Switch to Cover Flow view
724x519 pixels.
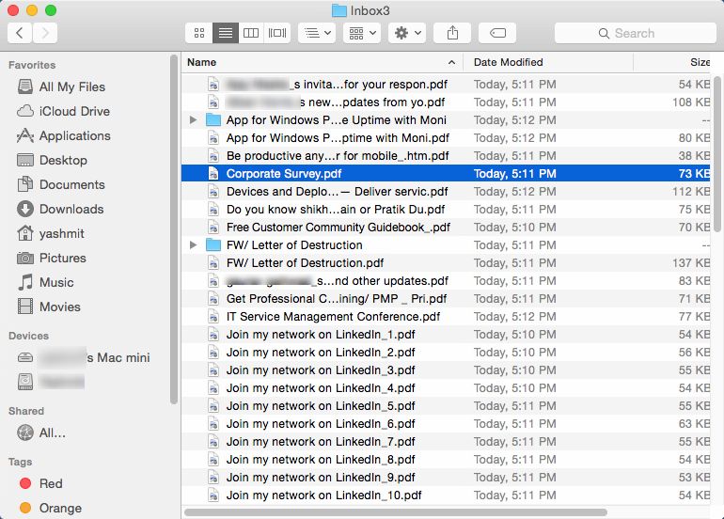[x=276, y=33]
